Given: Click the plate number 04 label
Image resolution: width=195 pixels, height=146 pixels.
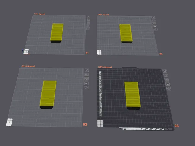Looking at the screenshot, I should [177, 126].
